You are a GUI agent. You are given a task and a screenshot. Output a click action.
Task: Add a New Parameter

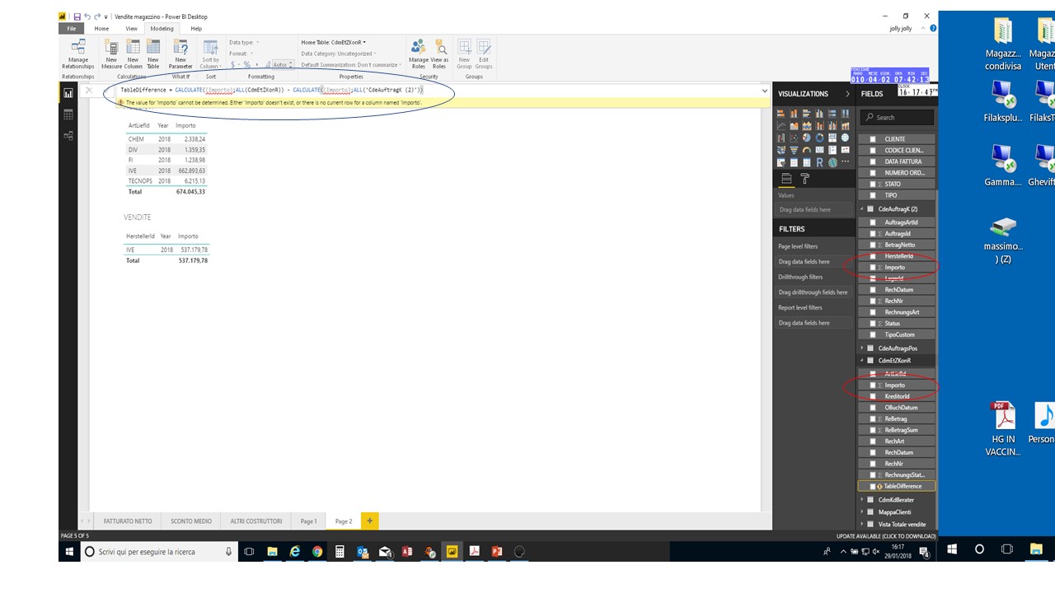coord(181,54)
